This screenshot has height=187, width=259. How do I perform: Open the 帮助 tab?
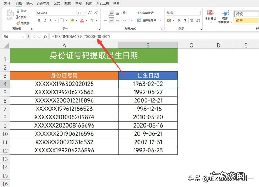click(116, 3)
